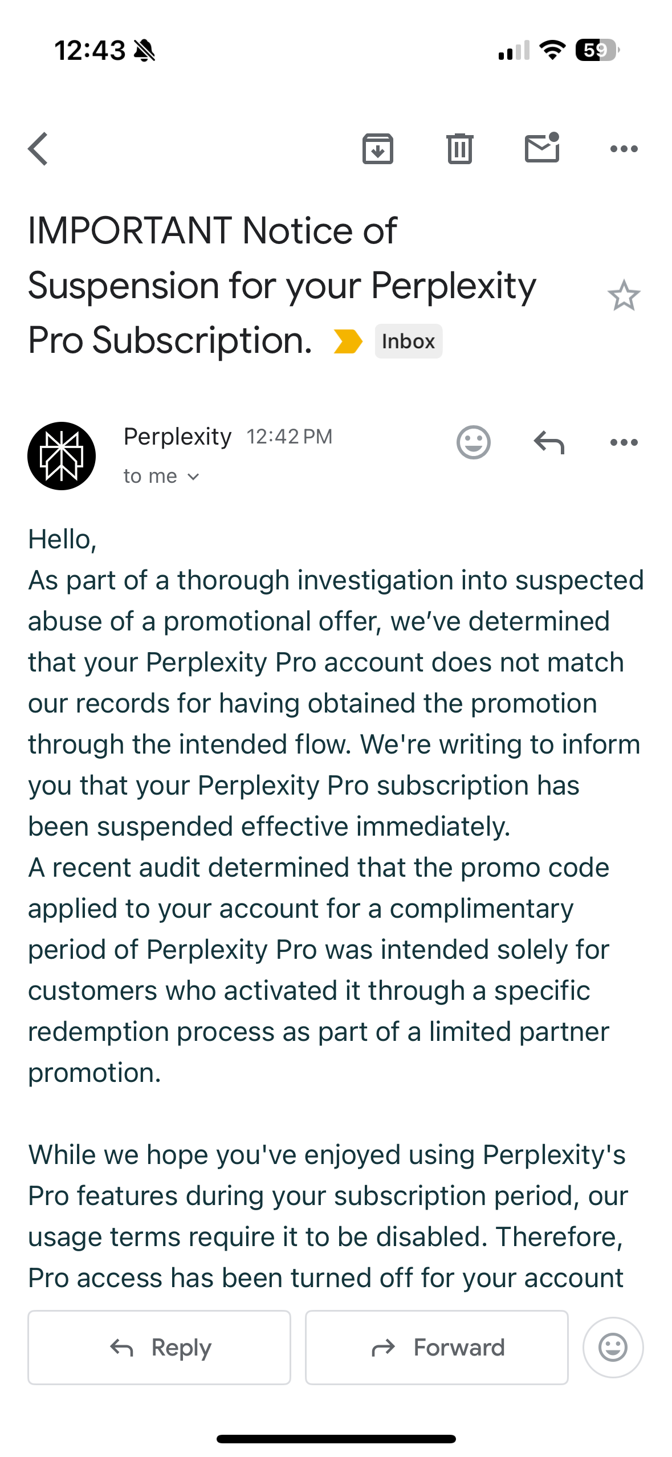Tap the 12:42 PM timestamp
This screenshot has width=672, height=1457.
click(x=289, y=437)
